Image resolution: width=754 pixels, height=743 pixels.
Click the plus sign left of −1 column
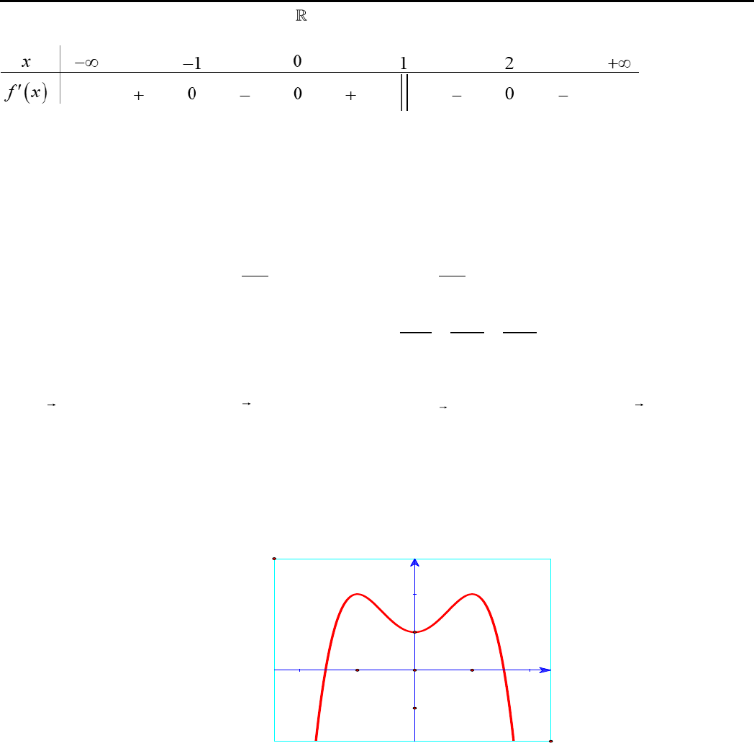139,96
